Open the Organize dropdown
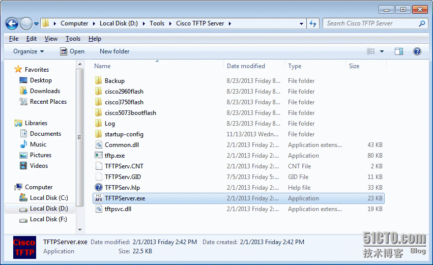433x265 pixels. (28, 51)
